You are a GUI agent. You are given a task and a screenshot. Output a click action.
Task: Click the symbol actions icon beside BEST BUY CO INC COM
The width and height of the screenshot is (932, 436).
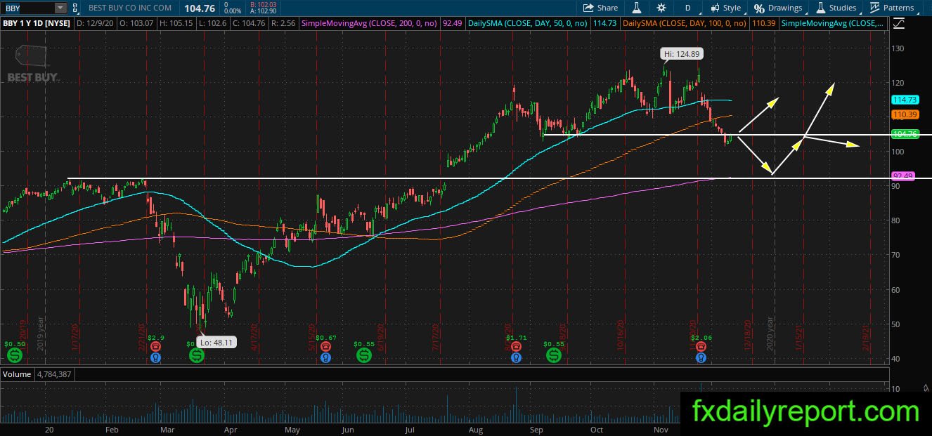click(75, 8)
